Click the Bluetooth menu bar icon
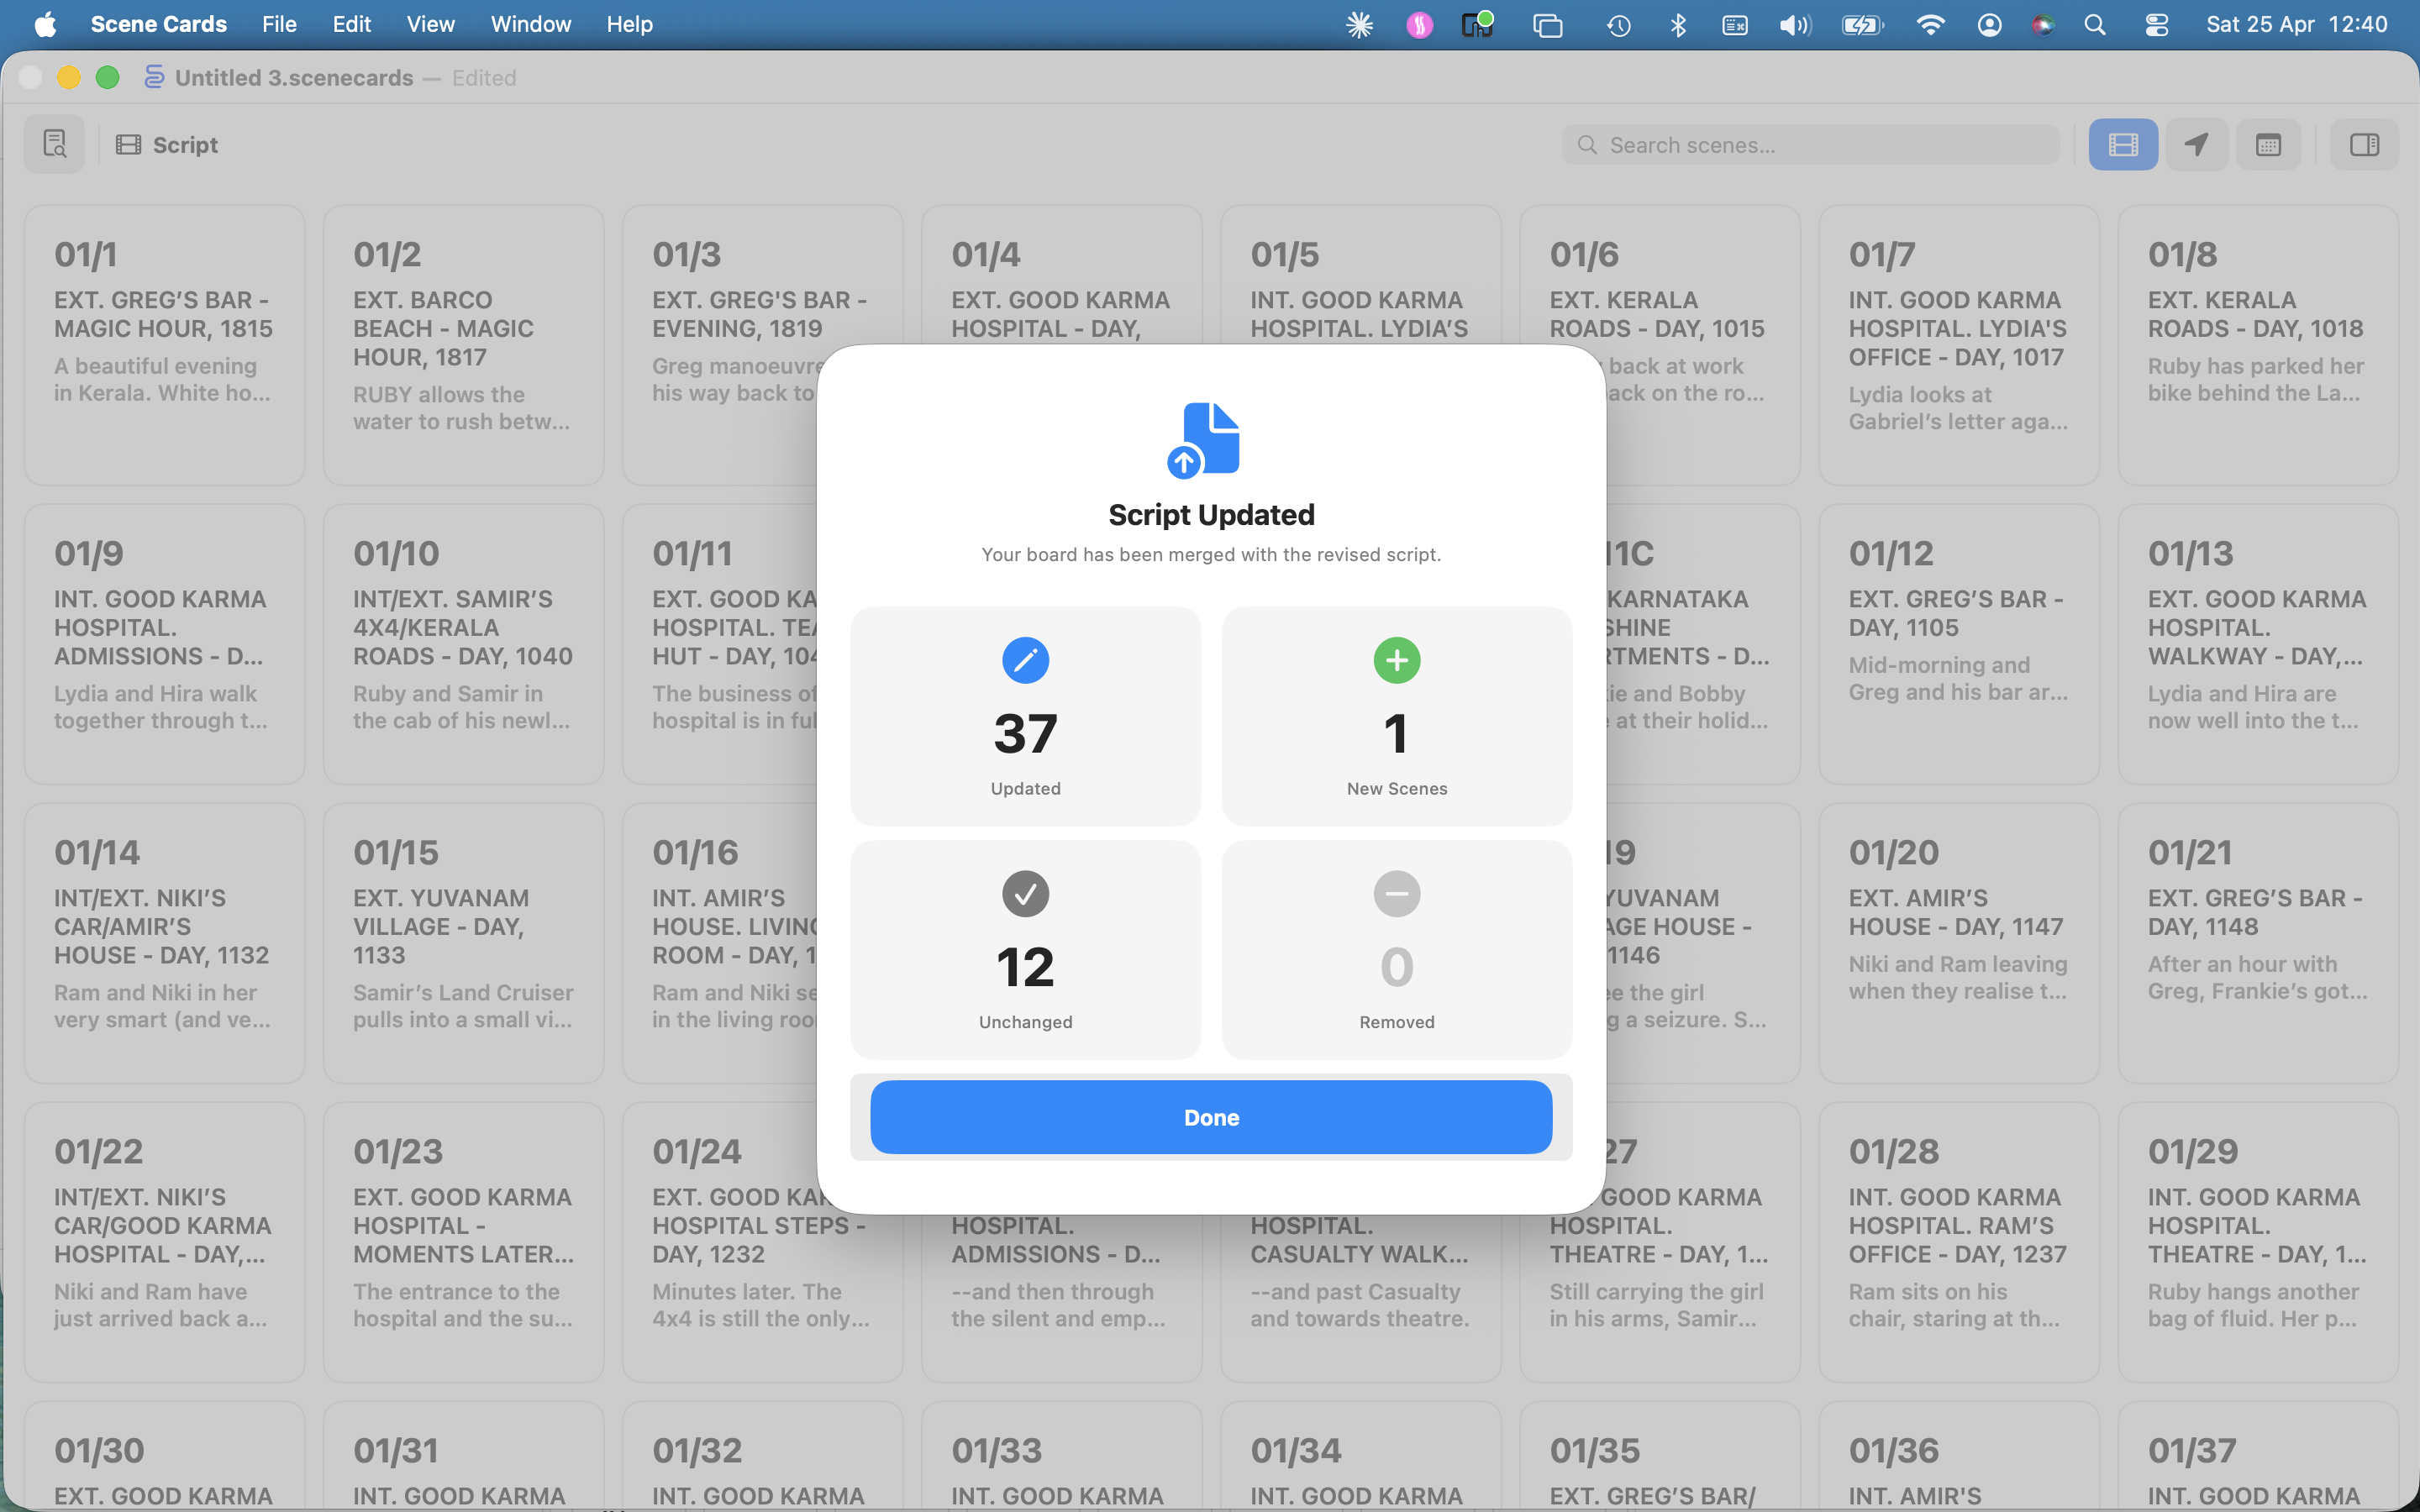This screenshot has width=2420, height=1512. pos(1678,24)
